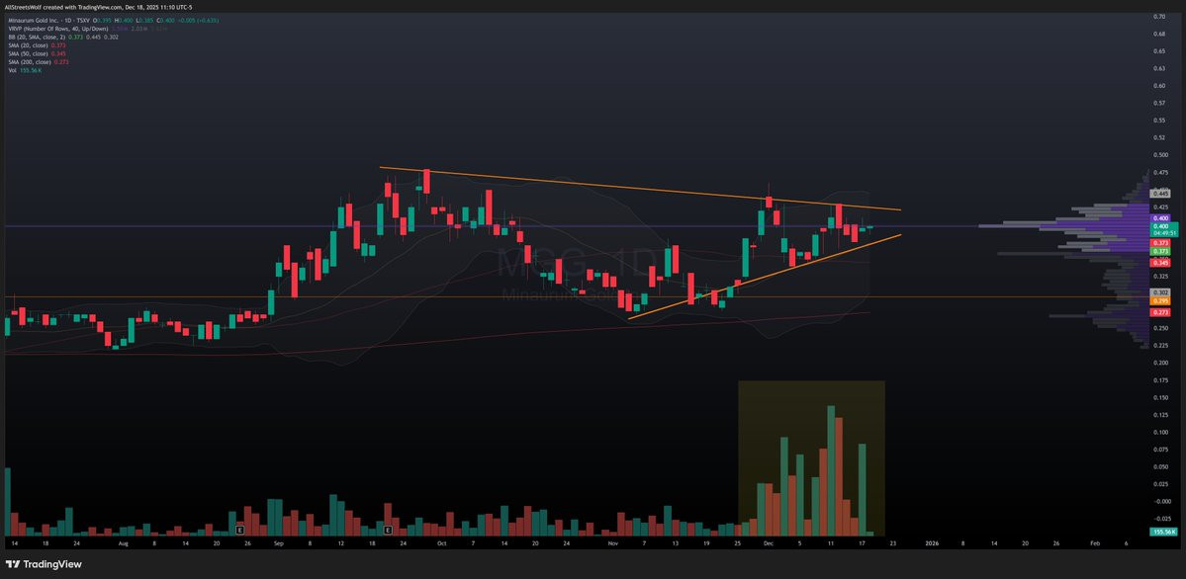Click the Sep label on the time axis
Image resolution: width=1186 pixels, height=579 pixels.
click(x=278, y=542)
